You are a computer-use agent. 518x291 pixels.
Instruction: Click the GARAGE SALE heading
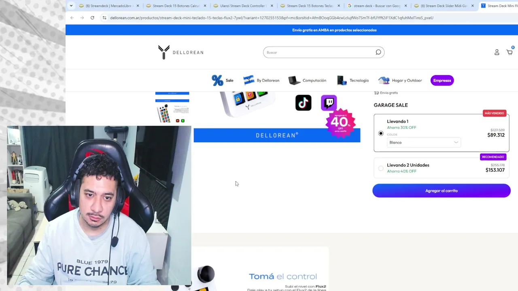pyautogui.click(x=391, y=105)
